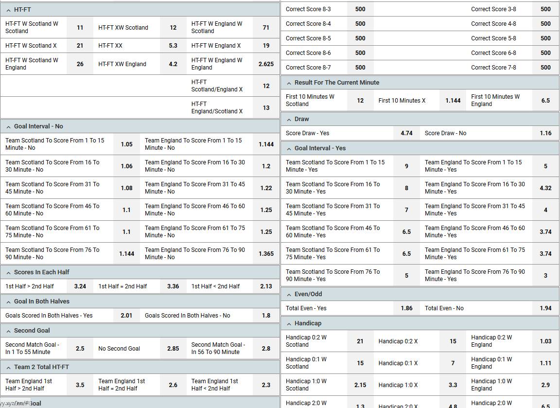Pick 1st Half < 2nd Half odds 2.13
The height and width of the screenshot is (408, 560).
pyautogui.click(x=266, y=286)
